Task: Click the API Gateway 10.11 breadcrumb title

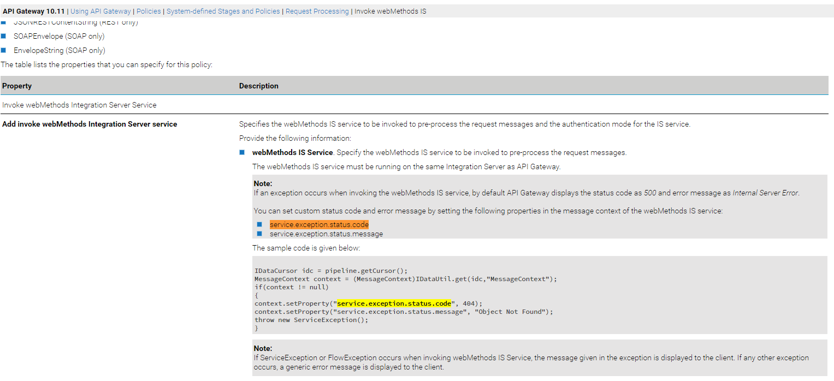Action: click(34, 11)
